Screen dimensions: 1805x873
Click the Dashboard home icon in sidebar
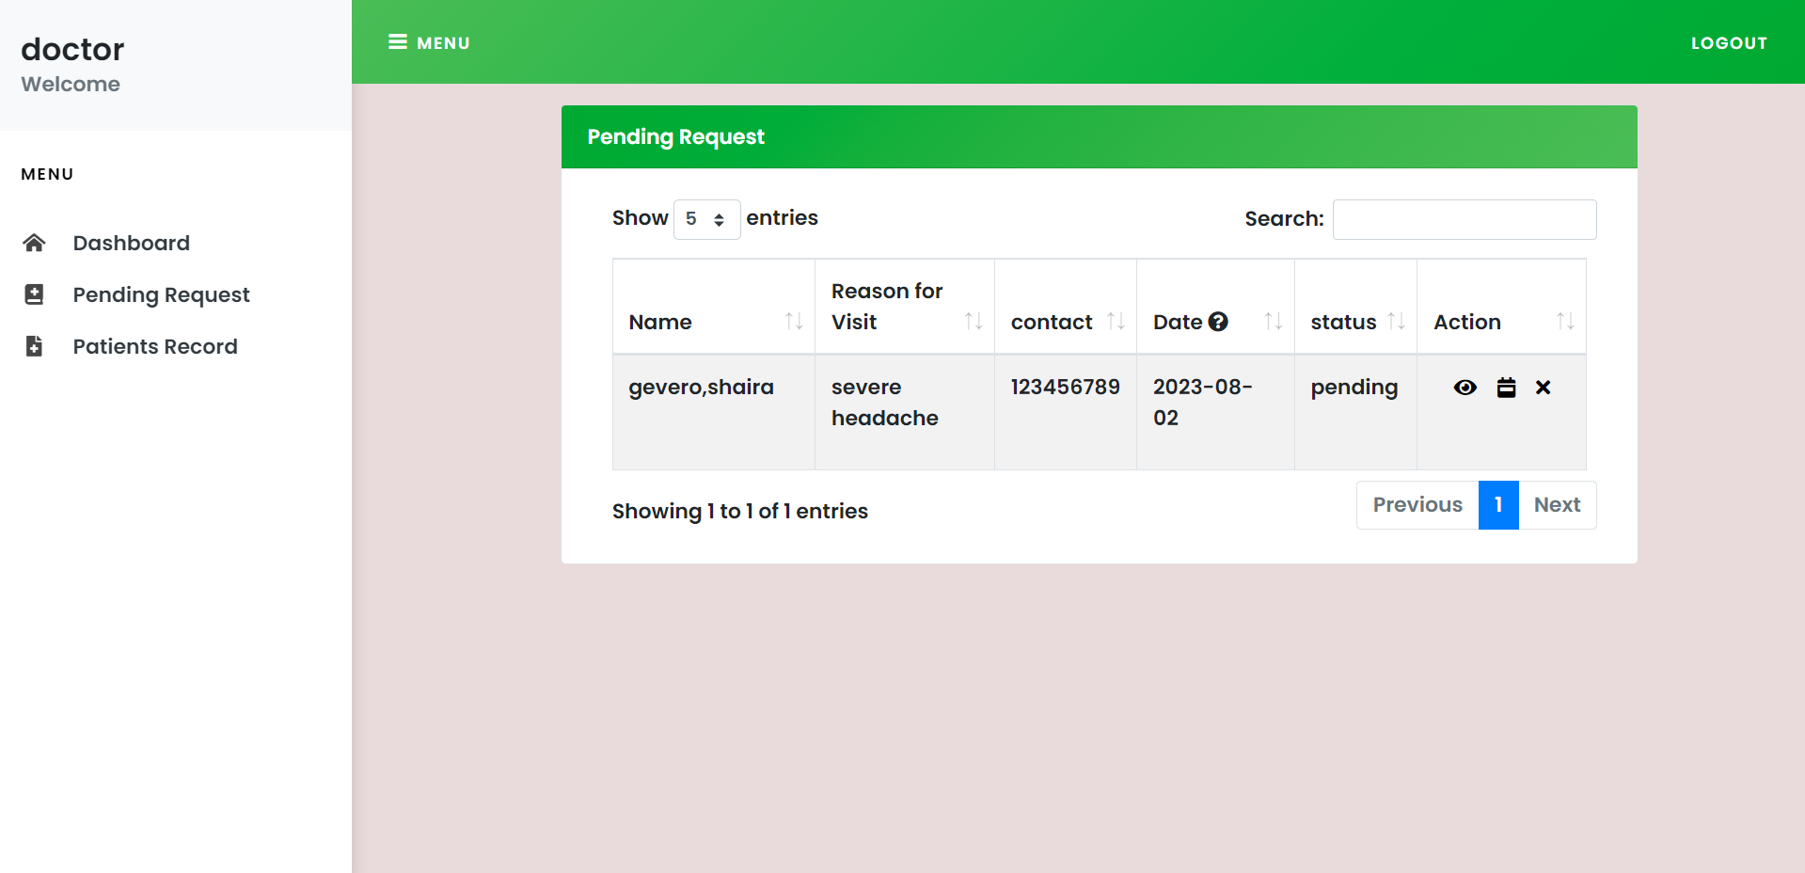(x=34, y=243)
